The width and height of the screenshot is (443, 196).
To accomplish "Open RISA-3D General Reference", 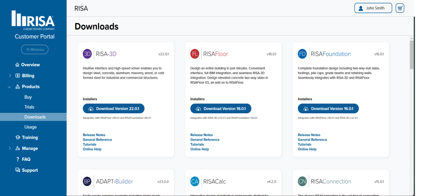I will pos(97,140).
